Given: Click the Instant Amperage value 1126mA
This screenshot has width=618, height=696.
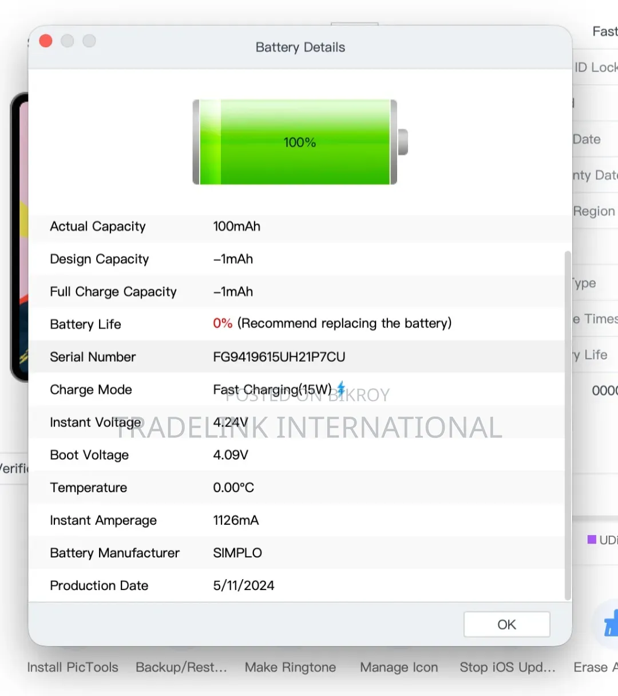Looking at the screenshot, I should point(236,520).
